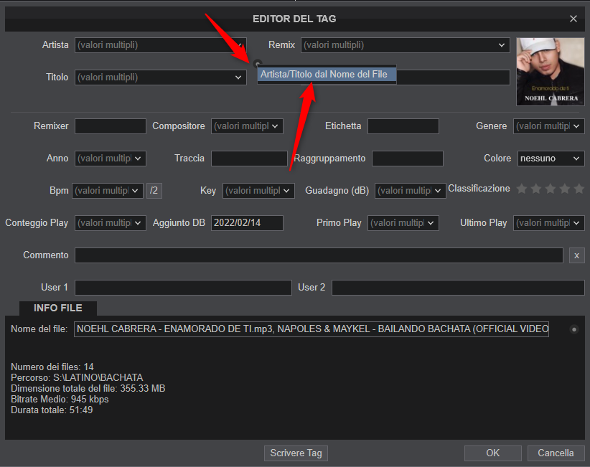Image resolution: width=590 pixels, height=467 pixels.
Task: Click the User 1 input field
Action: coord(183,288)
